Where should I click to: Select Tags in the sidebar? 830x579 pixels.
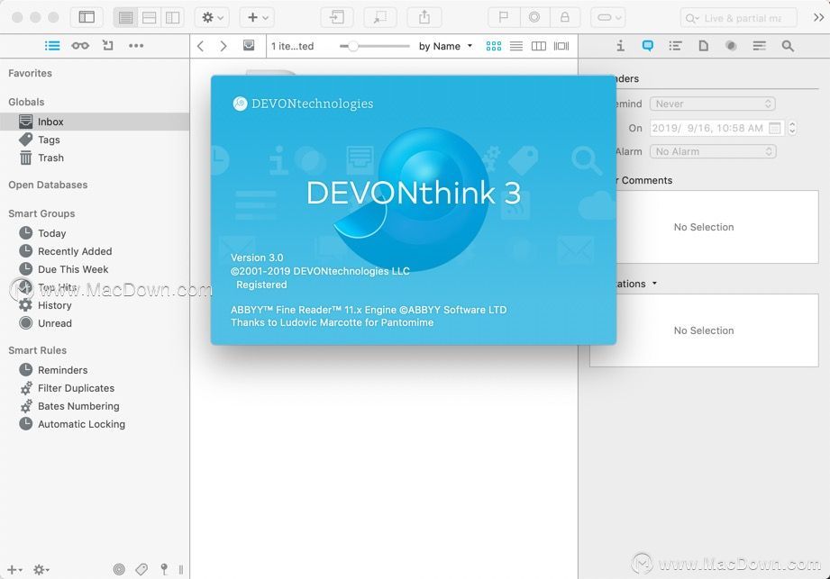pos(95,140)
